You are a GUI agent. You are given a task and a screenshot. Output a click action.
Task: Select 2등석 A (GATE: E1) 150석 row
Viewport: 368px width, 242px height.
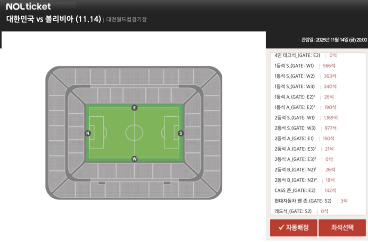tap(304, 138)
